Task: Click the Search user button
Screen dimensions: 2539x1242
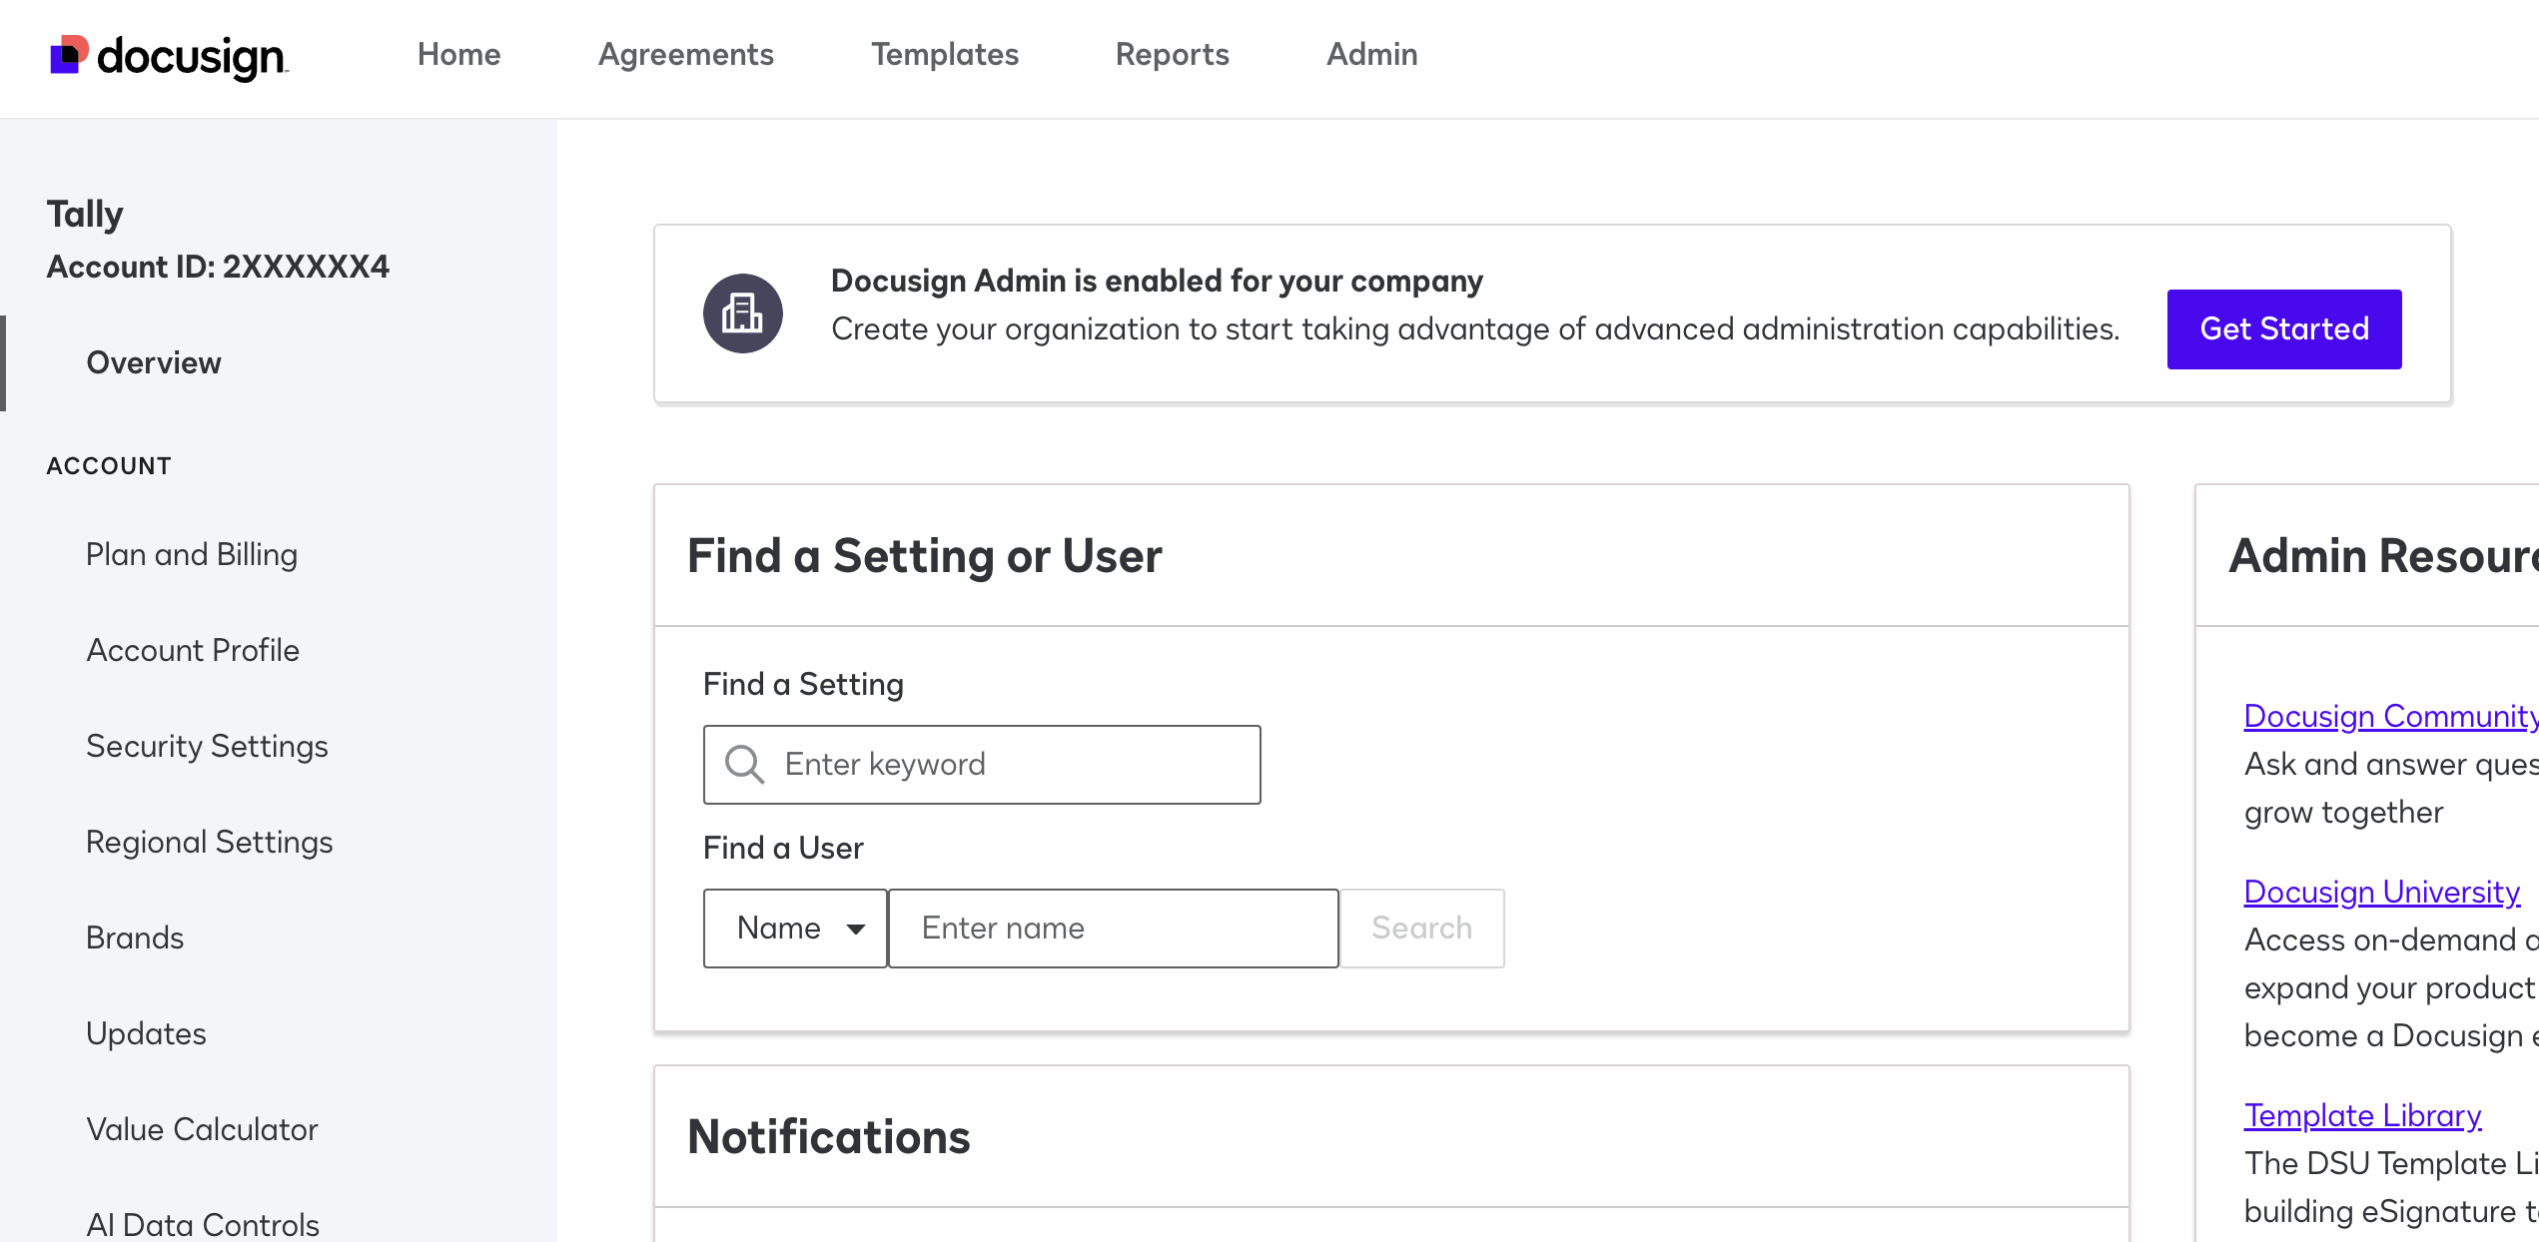Action: (1421, 929)
